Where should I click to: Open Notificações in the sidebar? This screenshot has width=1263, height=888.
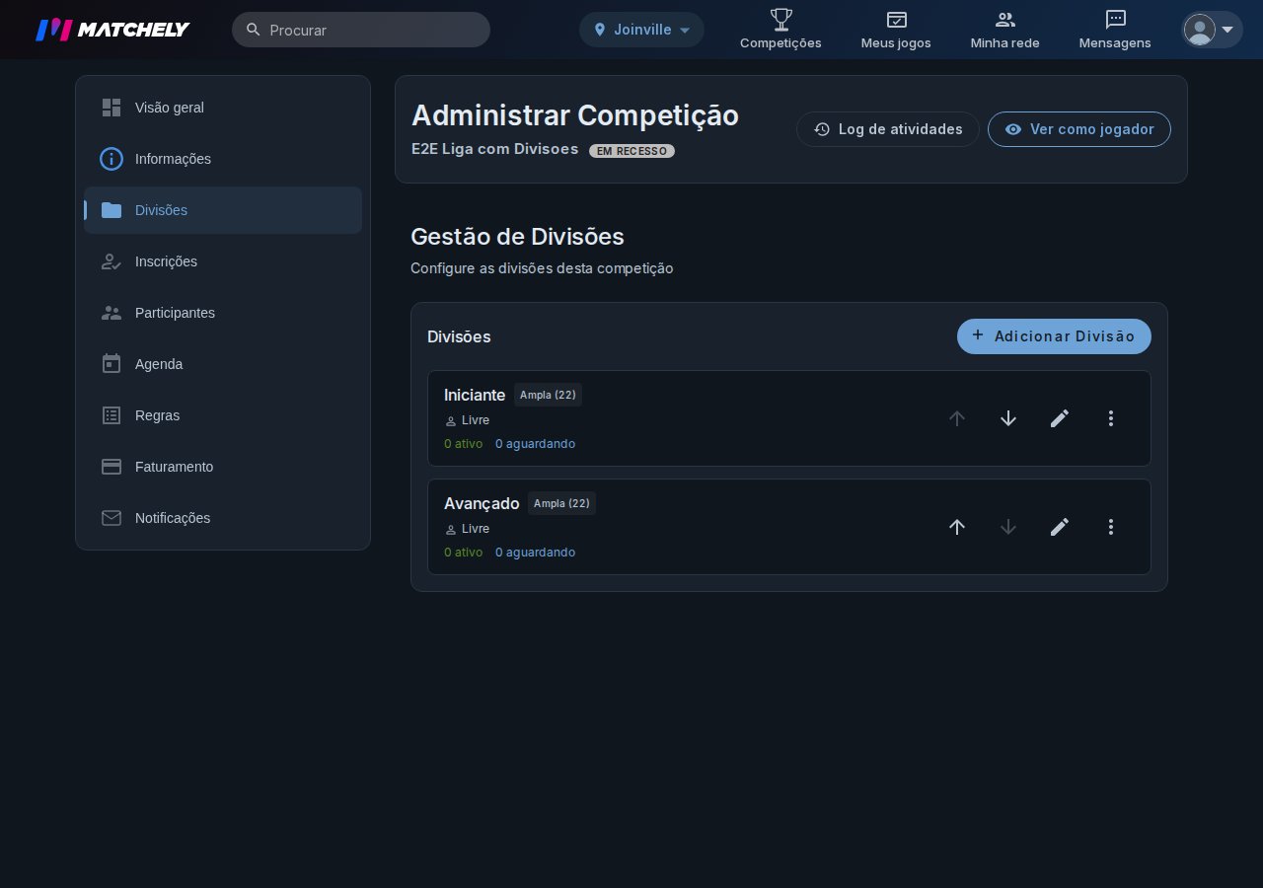click(223, 518)
